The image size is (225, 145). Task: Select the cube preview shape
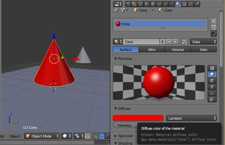click(212, 81)
